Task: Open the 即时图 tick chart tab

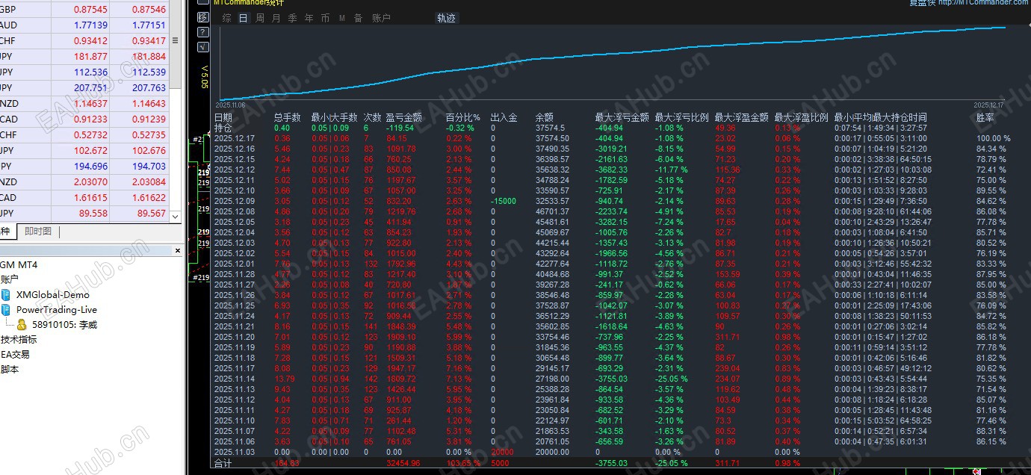Action: [38, 232]
